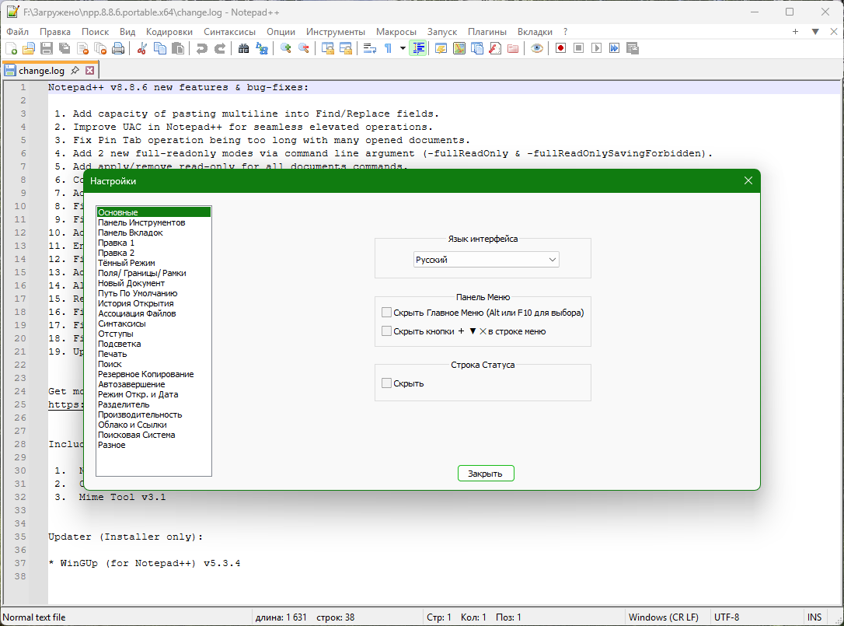Close the current document toolbar icon

click(82, 48)
